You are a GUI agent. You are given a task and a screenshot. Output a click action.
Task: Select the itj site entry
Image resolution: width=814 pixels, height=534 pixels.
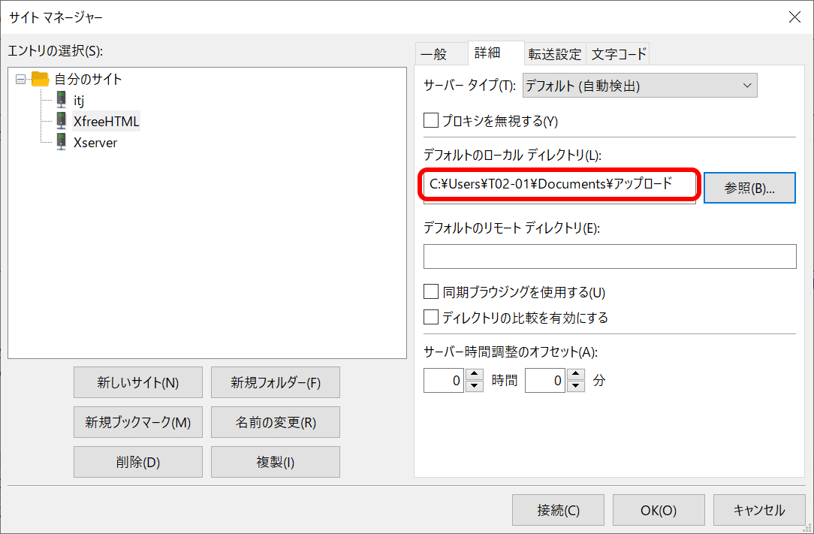(79, 100)
